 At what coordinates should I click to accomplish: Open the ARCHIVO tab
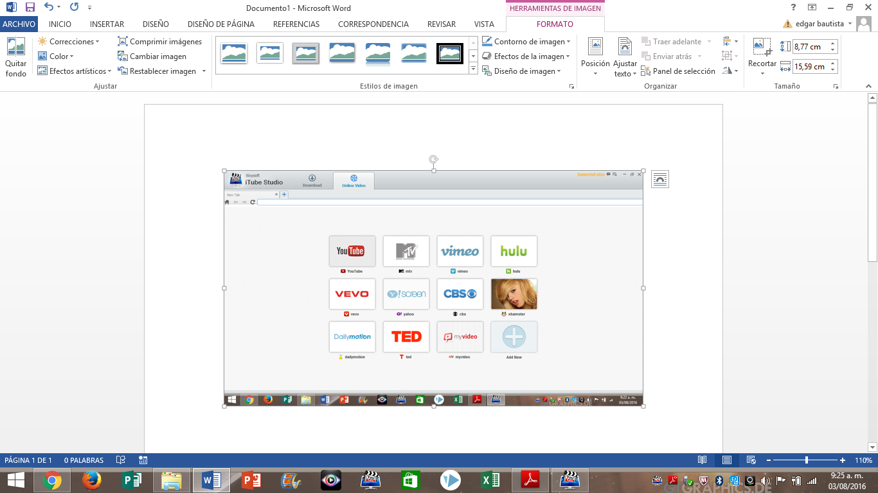pyautogui.click(x=19, y=24)
